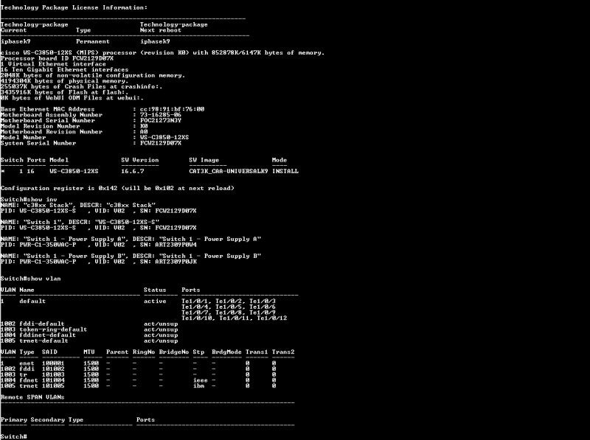Click NAME: "Switch 1" inventory line
Image resolution: width=590 pixels, height=440 pixels.
[80, 222]
